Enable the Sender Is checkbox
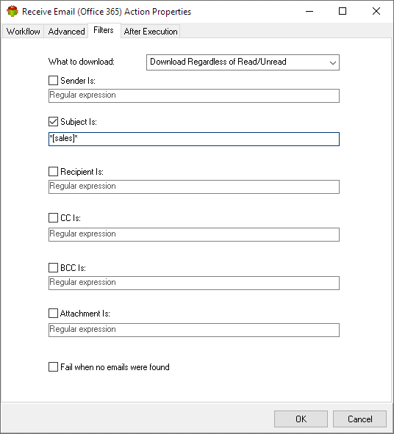Image resolution: width=394 pixels, height=434 pixels. [53, 81]
